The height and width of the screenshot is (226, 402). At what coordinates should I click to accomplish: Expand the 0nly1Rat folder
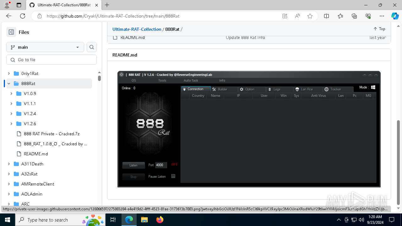click(9, 73)
